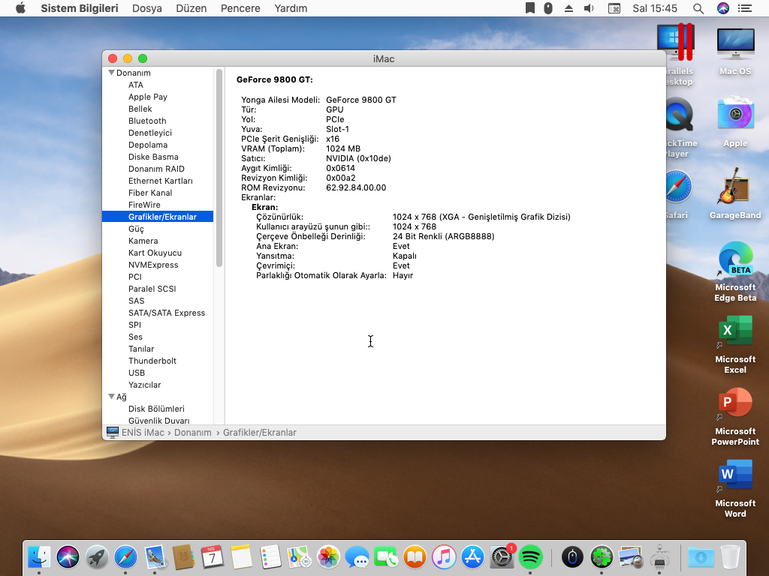Select Thunderbolt in the hardware list

click(152, 361)
